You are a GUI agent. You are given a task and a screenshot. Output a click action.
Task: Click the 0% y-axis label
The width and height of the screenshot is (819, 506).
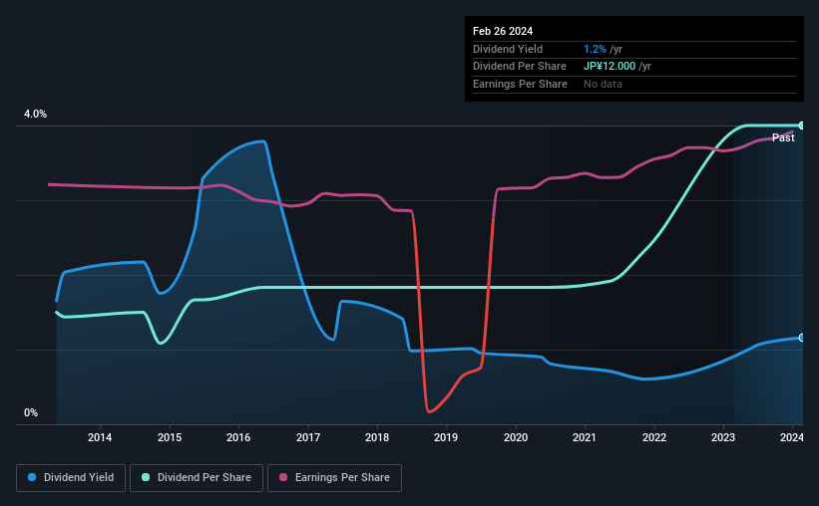click(31, 413)
